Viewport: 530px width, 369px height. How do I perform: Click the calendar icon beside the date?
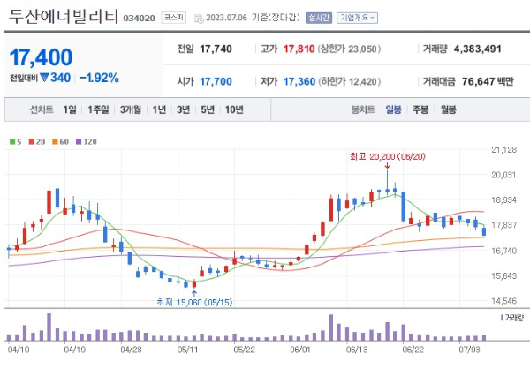click(199, 19)
